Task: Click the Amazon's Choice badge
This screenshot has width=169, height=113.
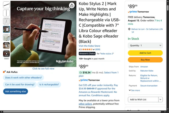Action: 87,54
